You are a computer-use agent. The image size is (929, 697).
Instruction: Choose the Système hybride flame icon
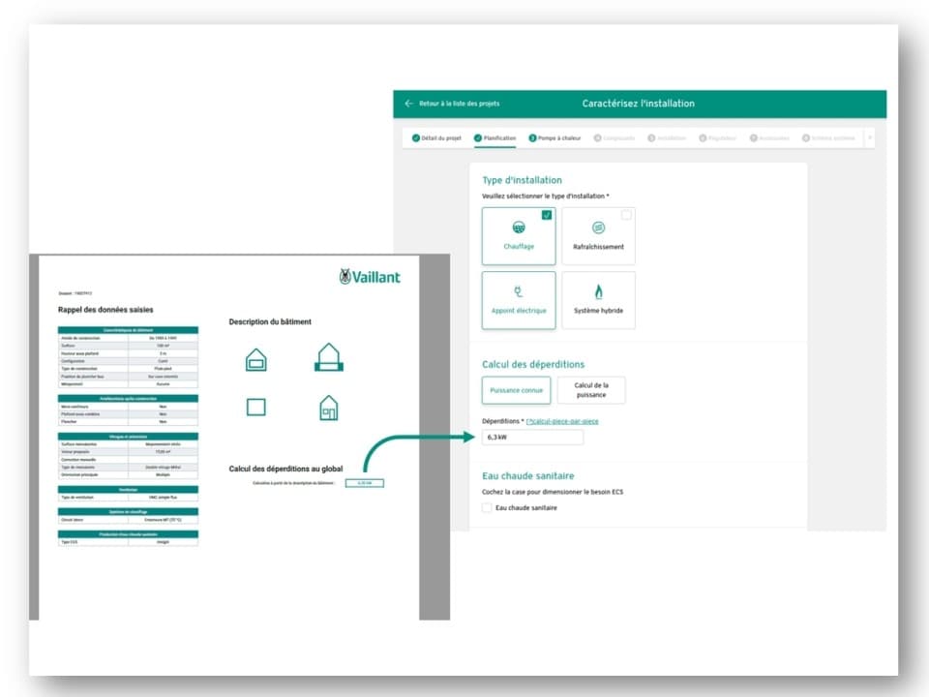coord(598,291)
